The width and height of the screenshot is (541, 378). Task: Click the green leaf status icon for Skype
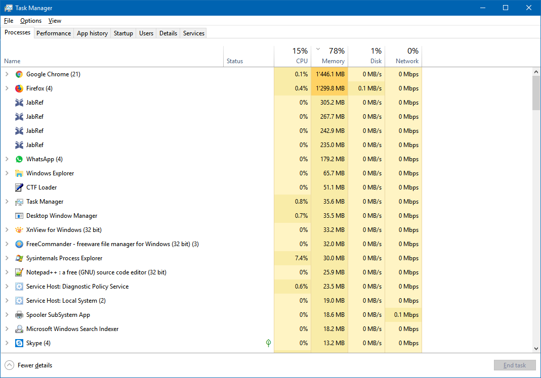click(268, 343)
